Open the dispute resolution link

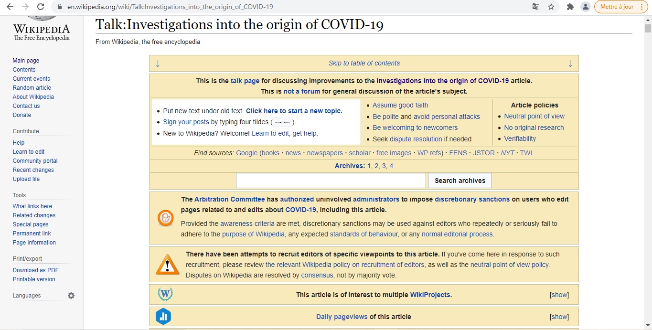[416, 139]
